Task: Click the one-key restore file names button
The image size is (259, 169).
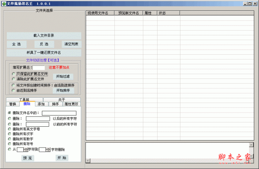Action: pos(44,53)
